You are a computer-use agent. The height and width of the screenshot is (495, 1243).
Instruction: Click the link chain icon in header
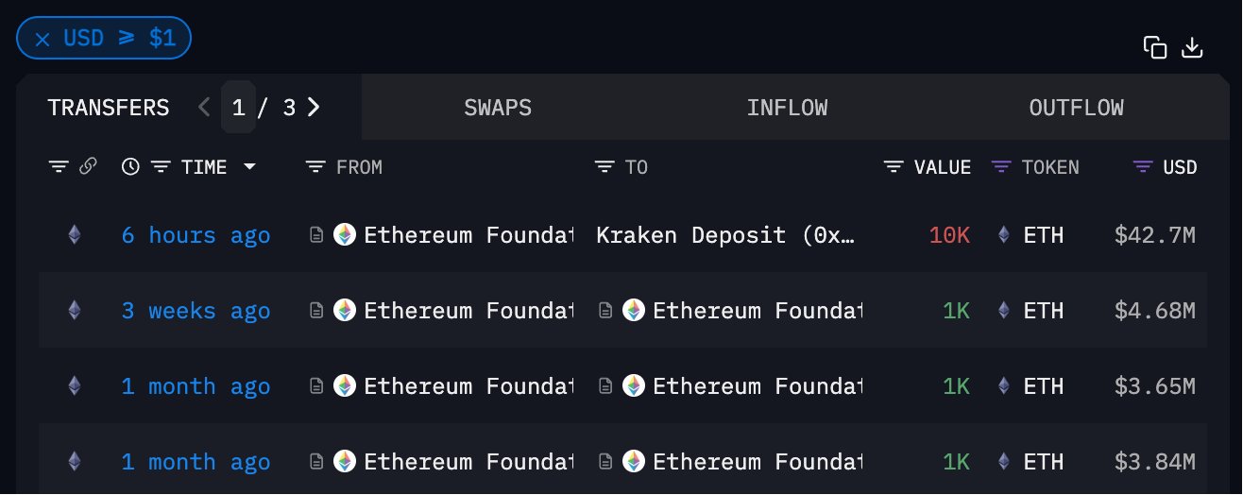click(x=88, y=166)
